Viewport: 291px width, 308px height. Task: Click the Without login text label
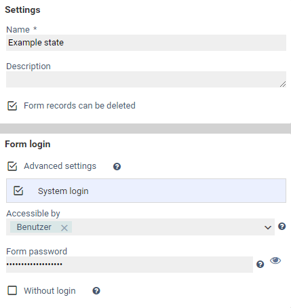50,291
